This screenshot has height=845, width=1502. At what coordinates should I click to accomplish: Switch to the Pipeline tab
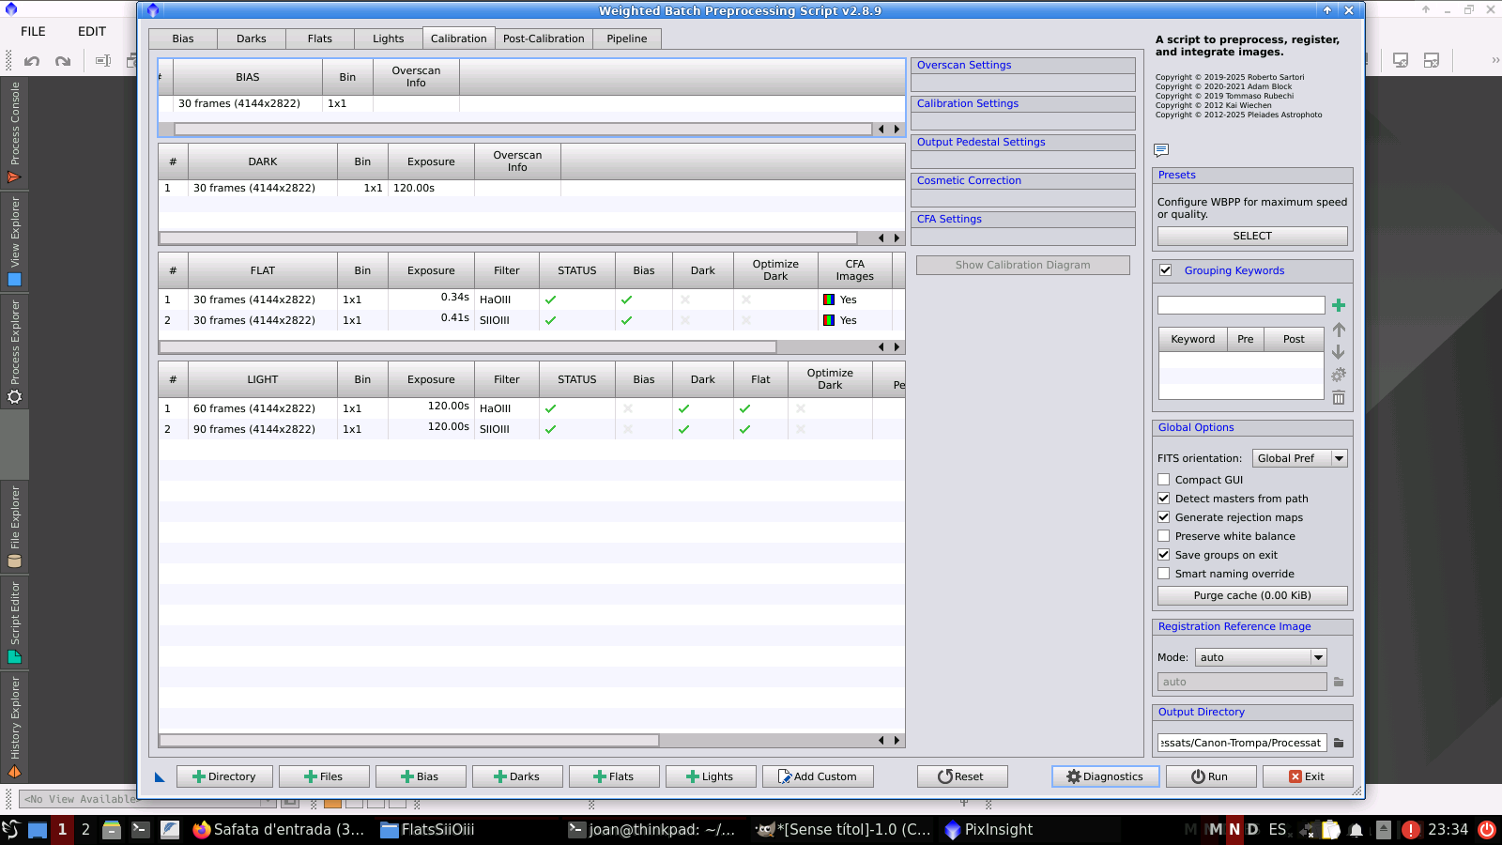(x=626, y=38)
